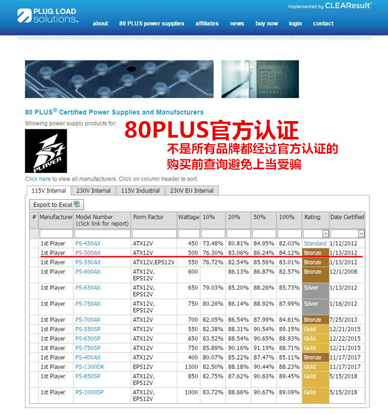This screenshot has width=388, height=415.
Task: Open the about menu item
Action: click(x=100, y=23)
